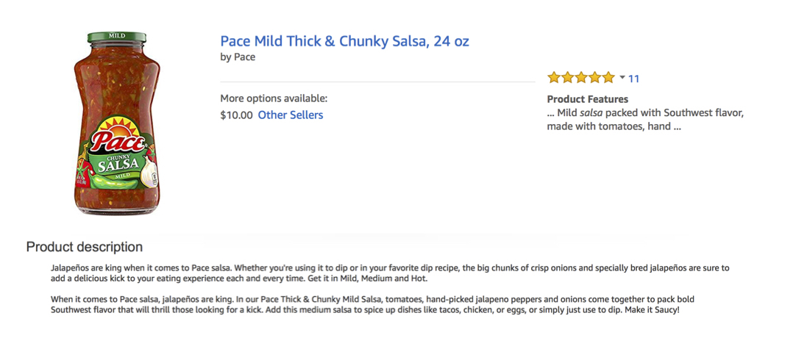793x349 pixels.
Task: Click the Product description heading
Action: (x=85, y=247)
